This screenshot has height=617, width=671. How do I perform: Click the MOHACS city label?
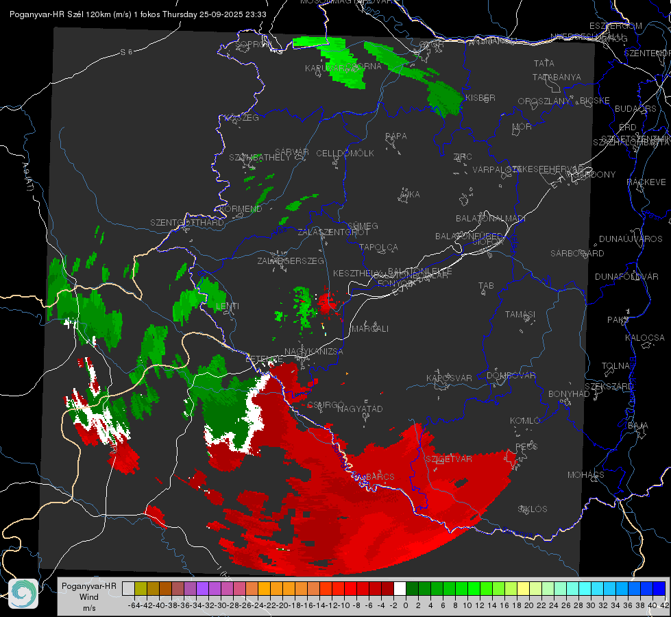click(585, 474)
